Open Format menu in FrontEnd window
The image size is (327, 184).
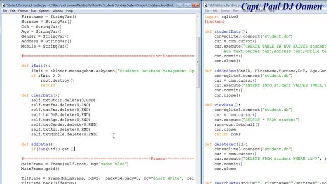coord(22,11)
